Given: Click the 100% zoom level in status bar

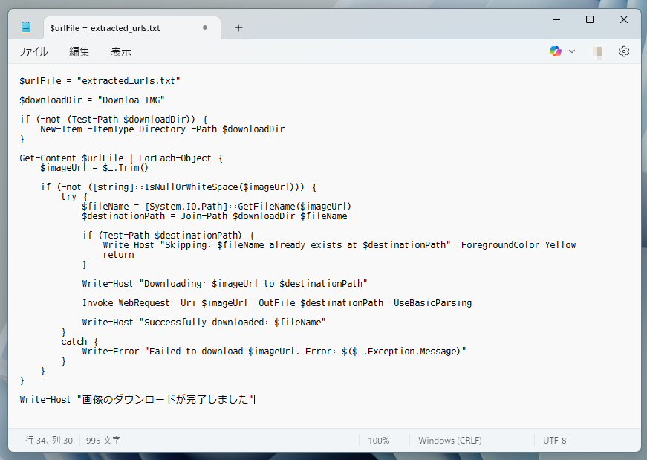Looking at the screenshot, I should [x=379, y=441].
